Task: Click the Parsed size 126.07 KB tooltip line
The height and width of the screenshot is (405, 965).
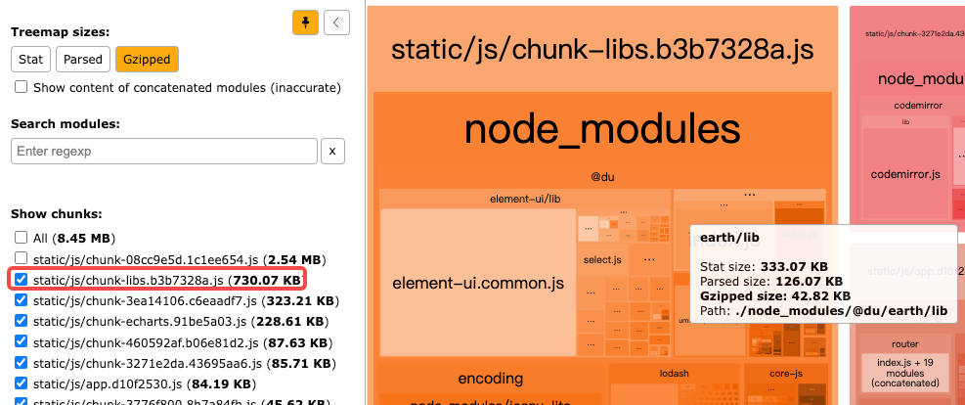Action: 771,282
